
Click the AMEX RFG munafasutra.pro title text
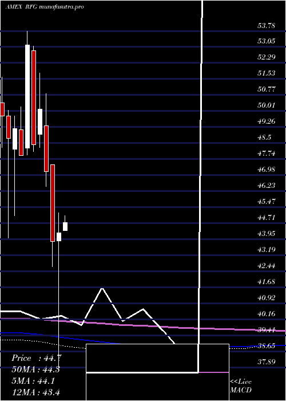[45, 7]
